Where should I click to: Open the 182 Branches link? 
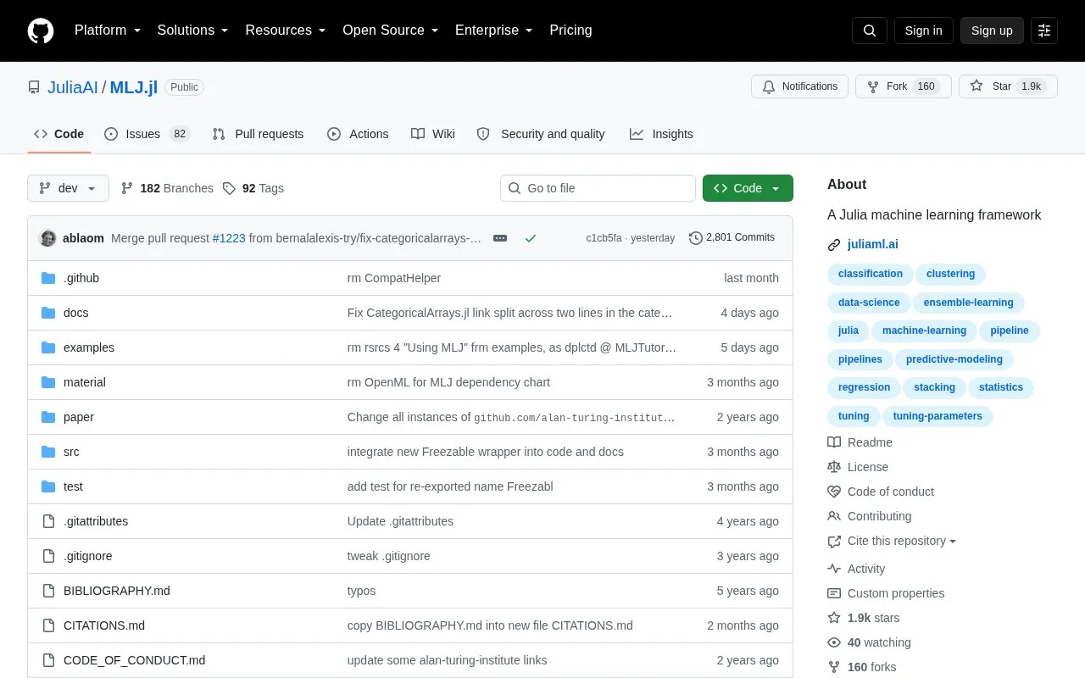point(167,188)
